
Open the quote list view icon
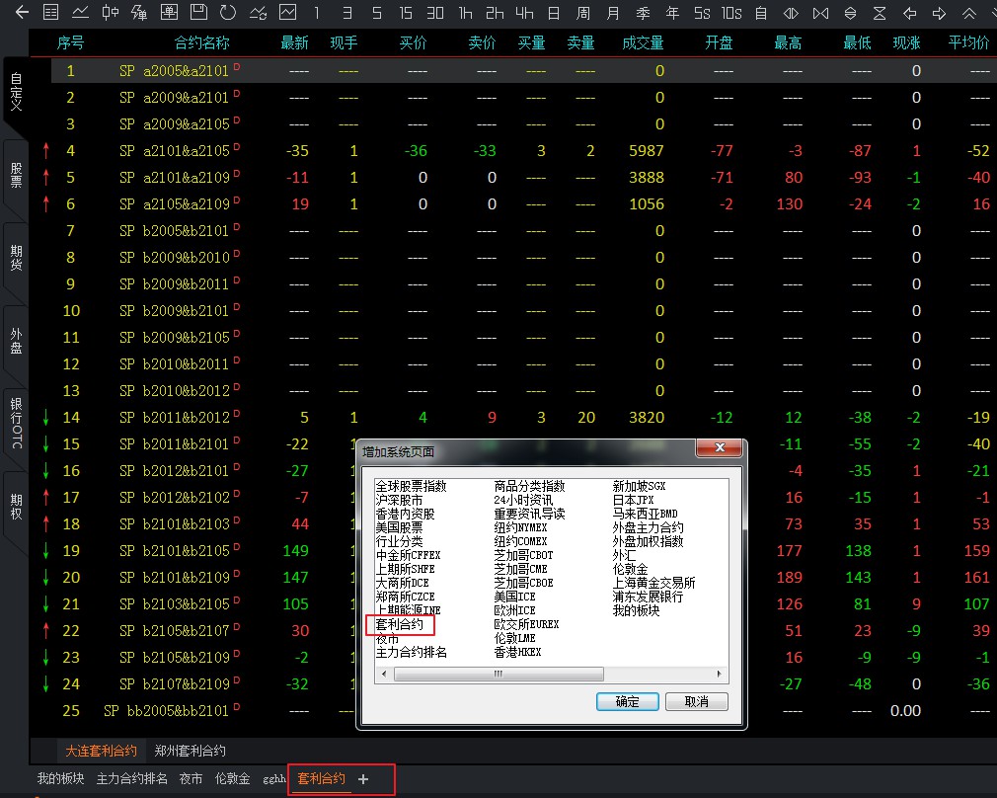pyautogui.click(x=50, y=13)
